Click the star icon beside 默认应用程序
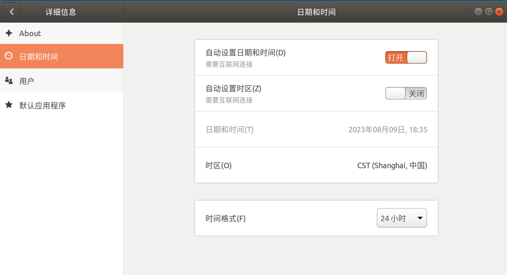Image resolution: width=507 pixels, height=275 pixels. click(x=8, y=105)
